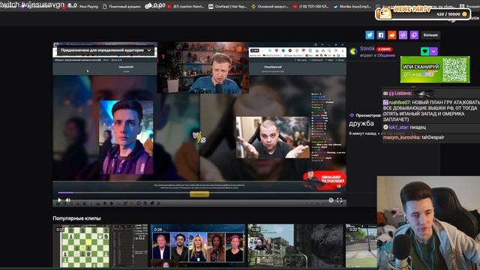Image resolution: width=480 pixels, height=270 pixels.
Task: Open the 0:22 popular clip thumbnail
Action: [x=361, y=246]
